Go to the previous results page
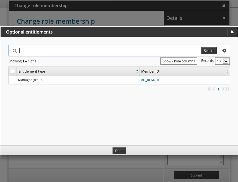 tap(214, 89)
